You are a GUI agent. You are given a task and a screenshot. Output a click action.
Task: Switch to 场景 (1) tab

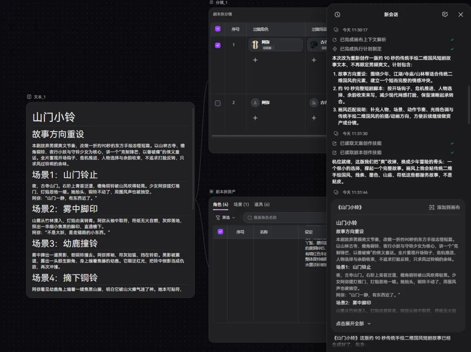(x=241, y=204)
